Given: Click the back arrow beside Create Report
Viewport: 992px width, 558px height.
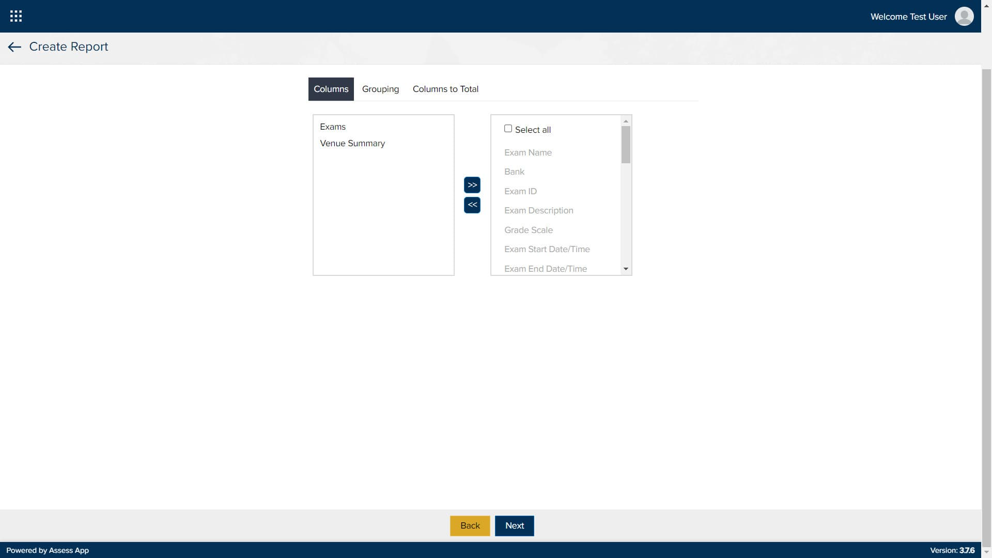Looking at the screenshot, I should click(14, 47).
